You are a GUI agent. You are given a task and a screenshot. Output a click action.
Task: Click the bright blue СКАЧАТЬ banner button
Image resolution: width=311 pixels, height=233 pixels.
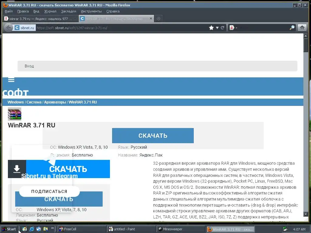(x=68, y=169)
